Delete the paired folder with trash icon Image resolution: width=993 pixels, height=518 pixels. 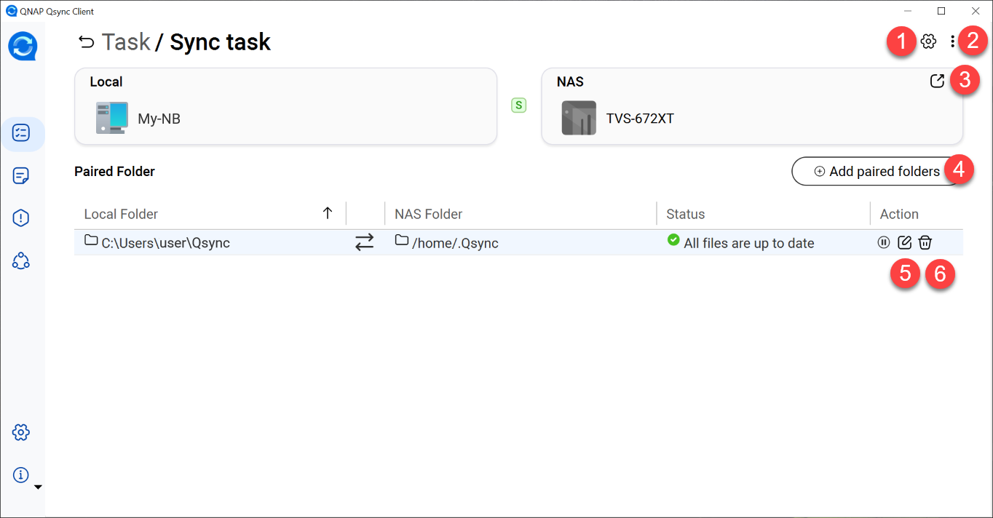click(x=925, y=243)
